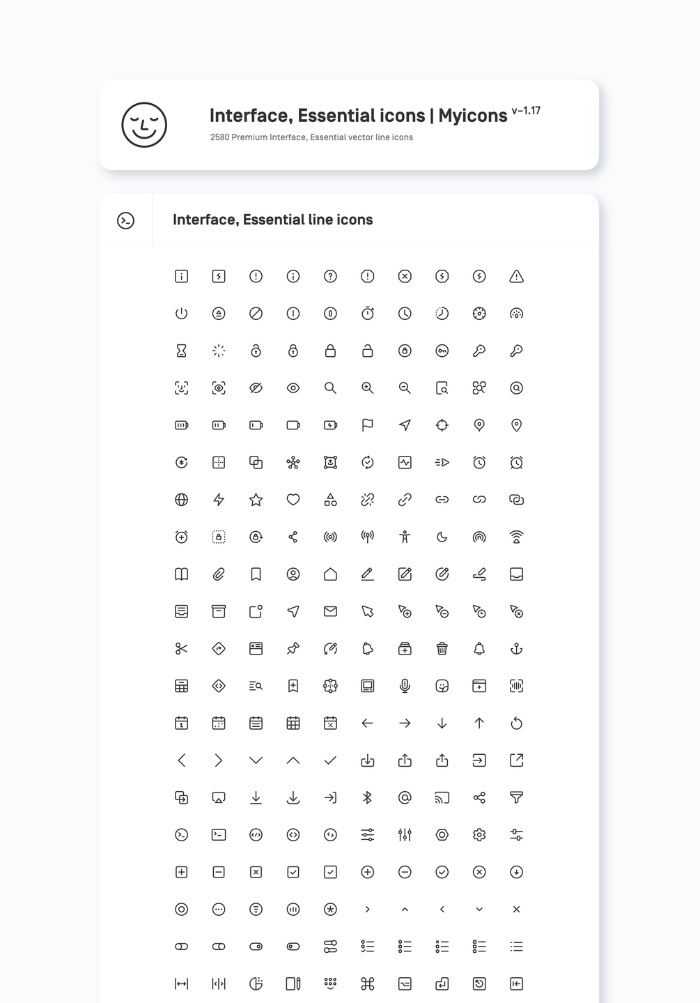Click the crossed-out eye icon
700x1003 pixels.
tap(256, 388)
